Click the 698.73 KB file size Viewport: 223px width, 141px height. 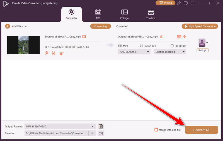[83, 47]
